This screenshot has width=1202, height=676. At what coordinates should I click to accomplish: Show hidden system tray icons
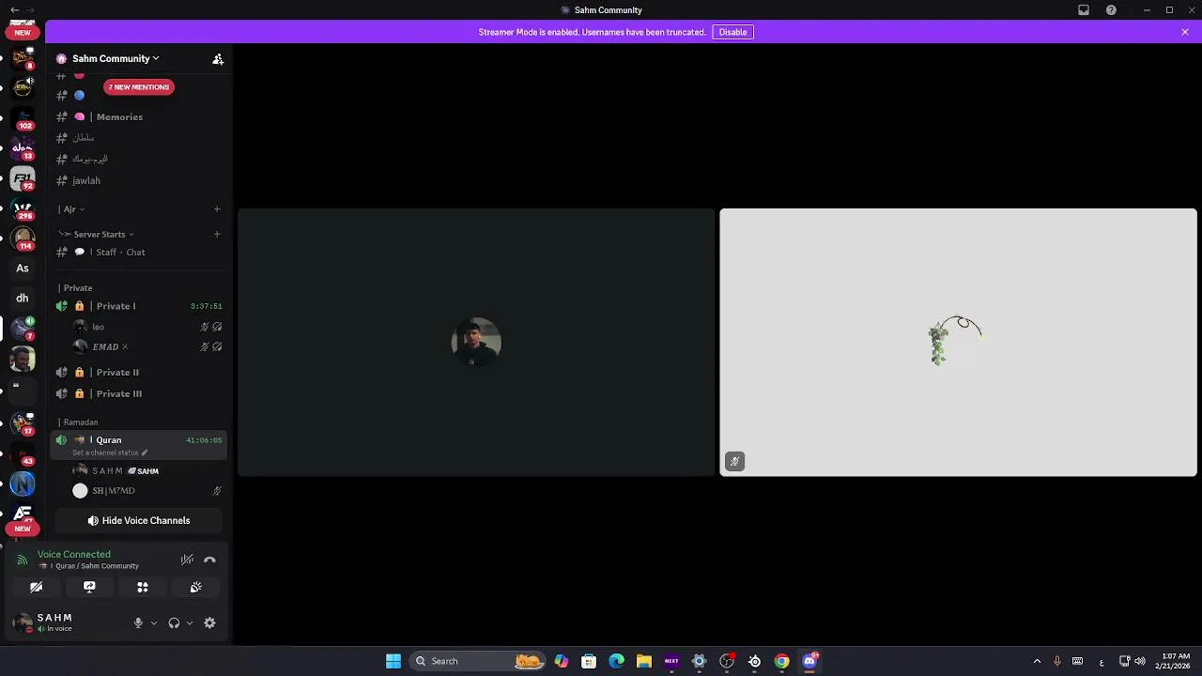pyautogui.click(x=1037, y=661)
